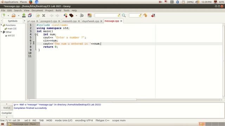
Task: Open the View menu
Action: (27, 10)
